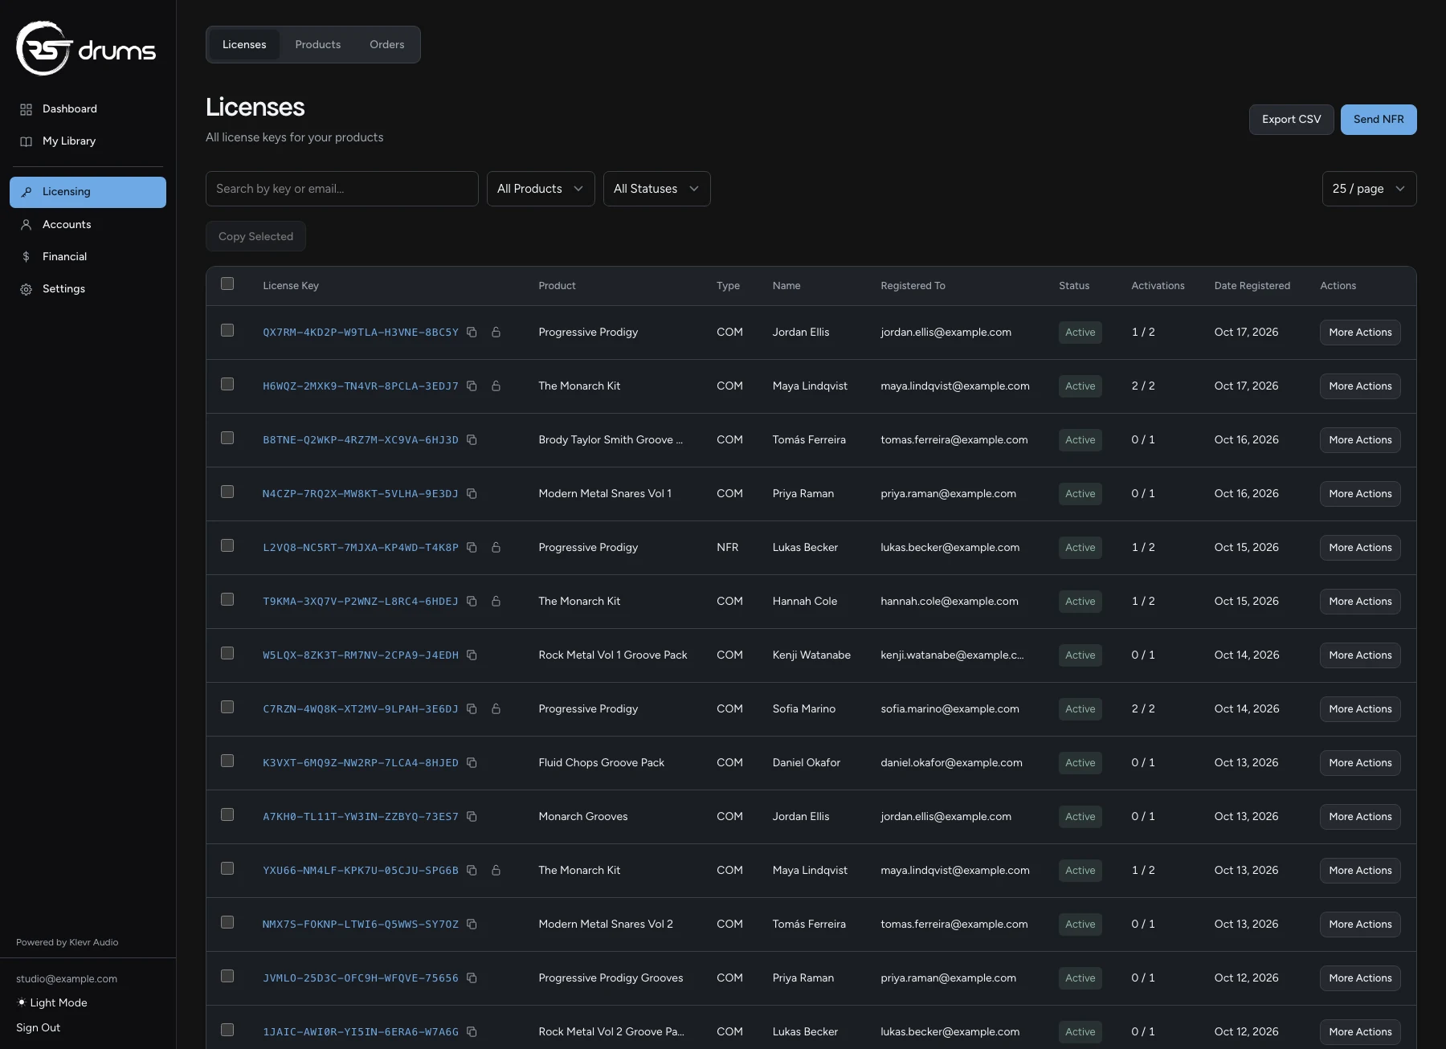Toggle the select-all checkbox in table header
Image resolution: width=1446 pixels, height=1049 pixels.
(227, 284)
